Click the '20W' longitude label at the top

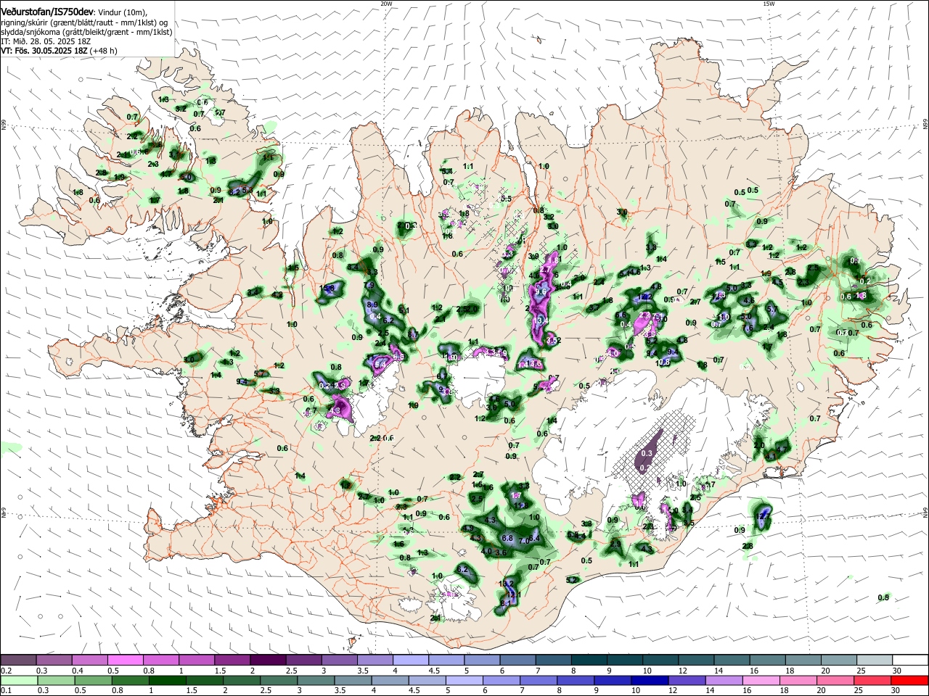[x=386, y=4]
